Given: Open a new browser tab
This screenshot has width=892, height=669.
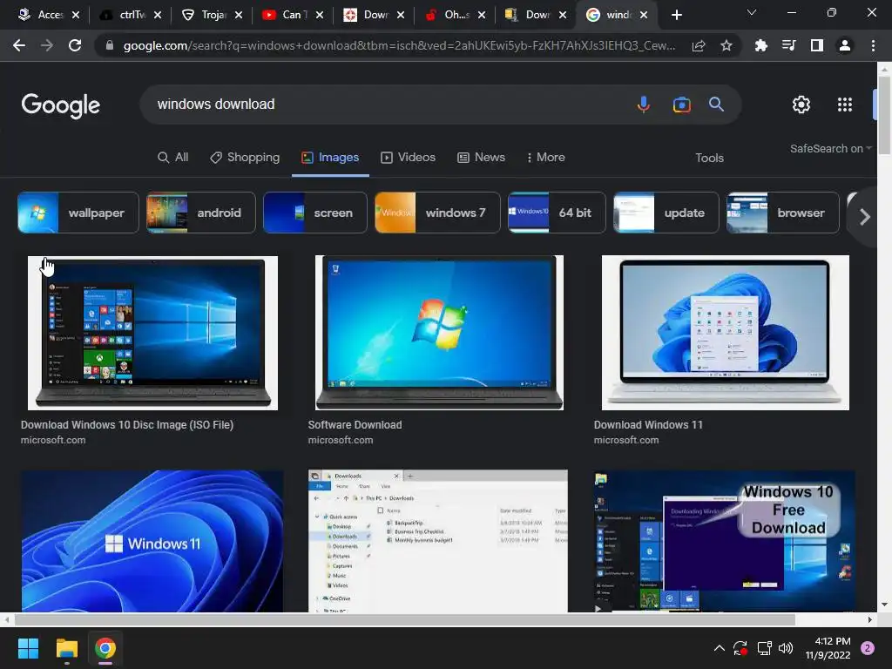Looking at the screenshot, I should (676, 15).
